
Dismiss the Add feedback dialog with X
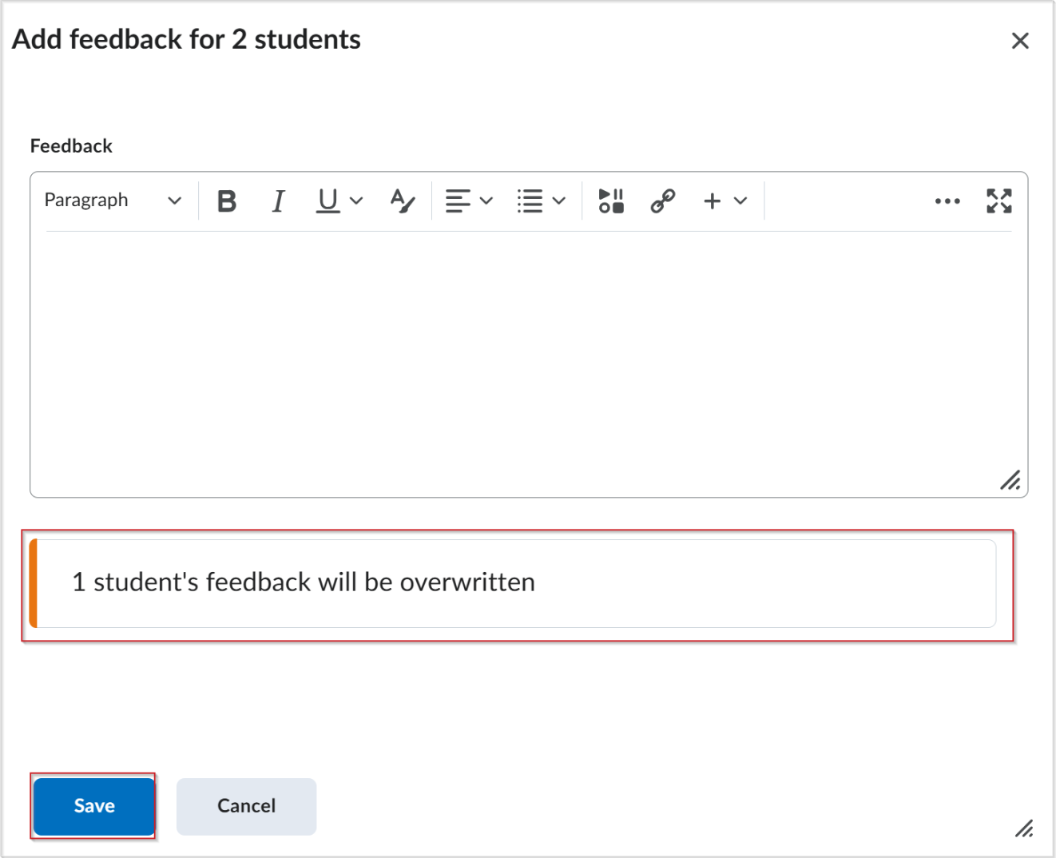click(1020, 40)
